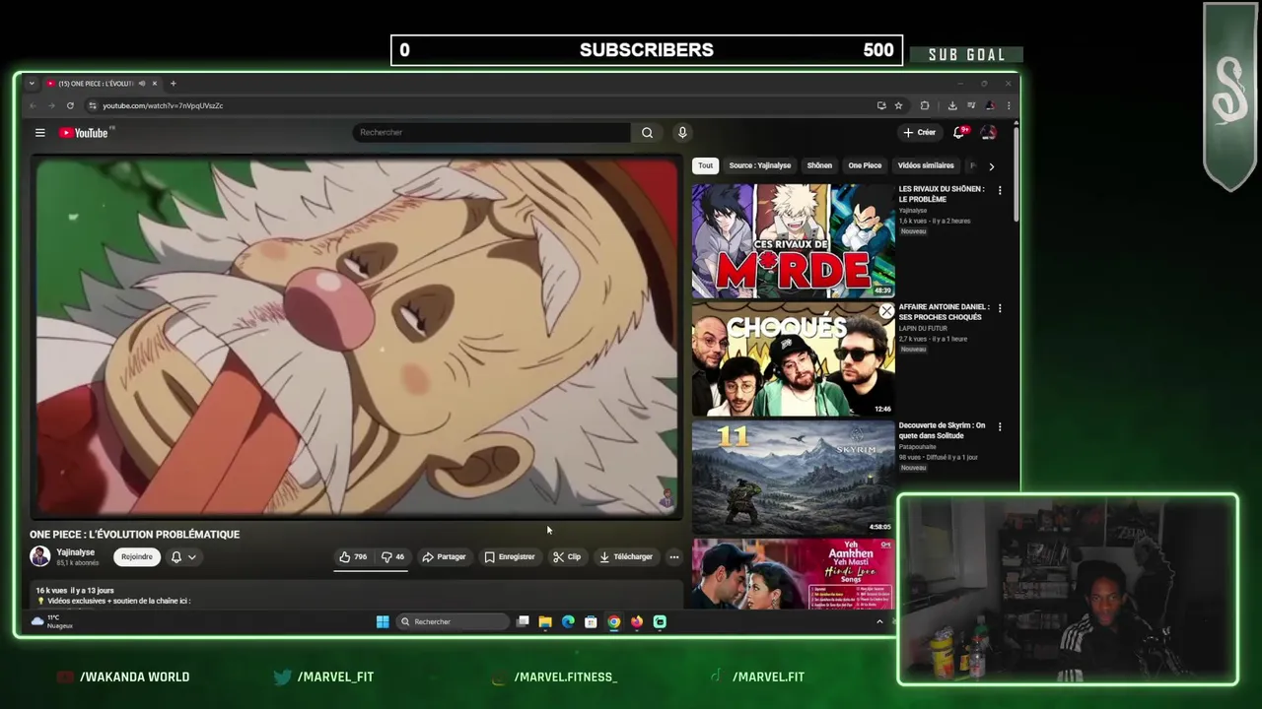Open Chrome extensions puzzle icon

[x=925, y=105]
